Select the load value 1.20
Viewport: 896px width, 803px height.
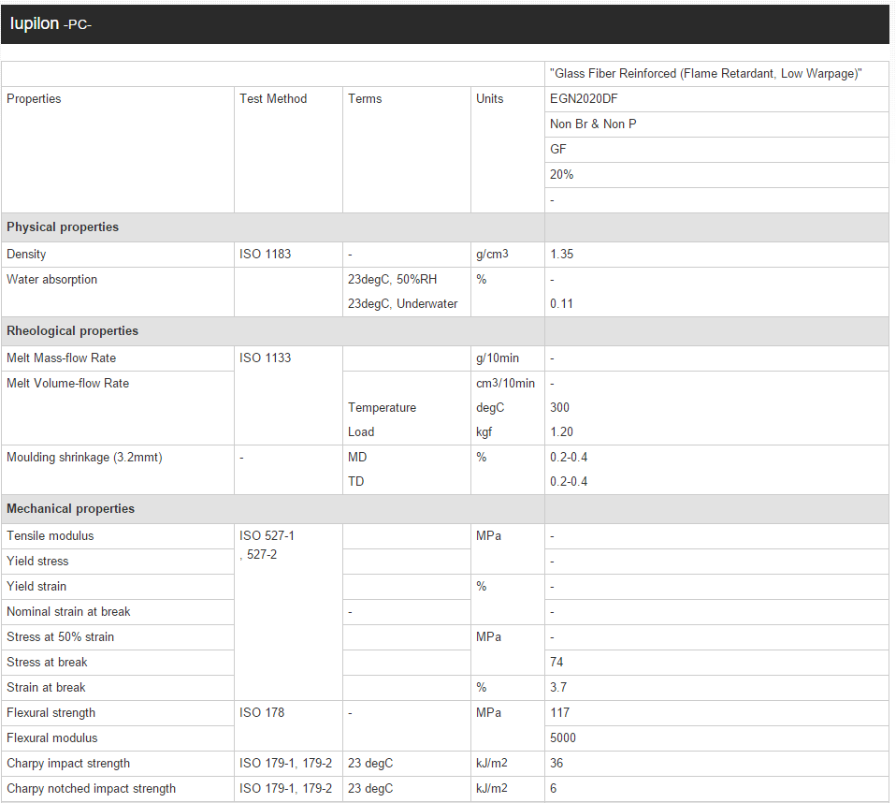point(561,432)
